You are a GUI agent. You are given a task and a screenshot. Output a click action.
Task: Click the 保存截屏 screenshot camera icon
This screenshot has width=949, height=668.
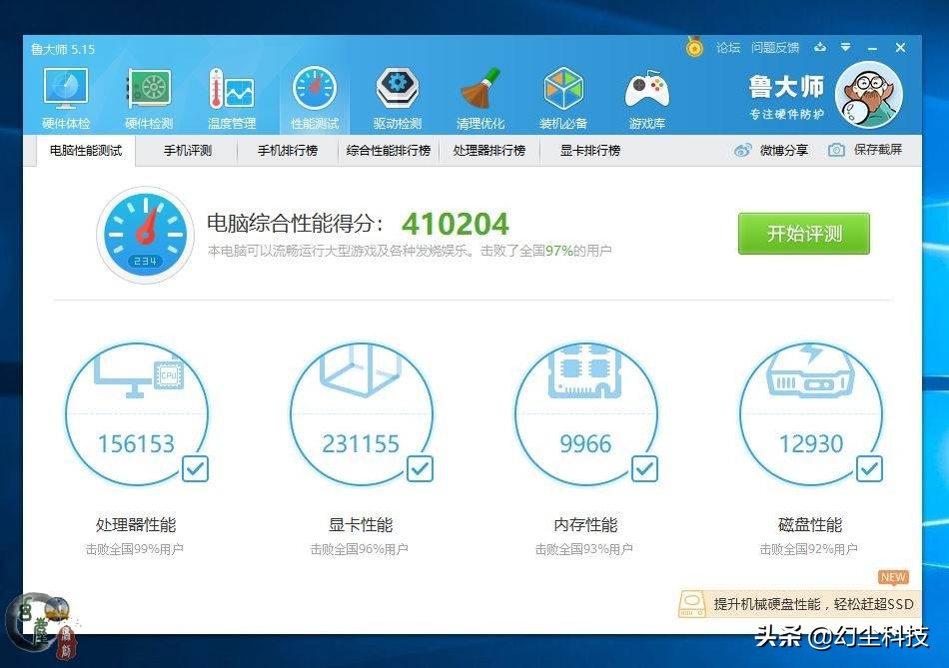(x=835, y=150)
